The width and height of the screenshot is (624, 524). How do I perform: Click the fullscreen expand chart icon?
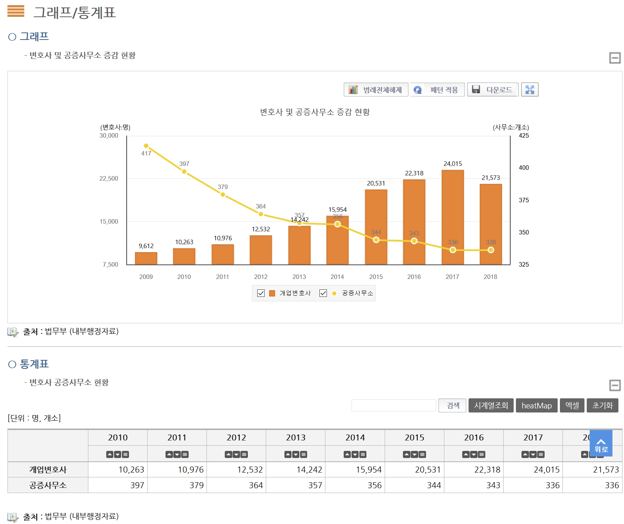point(529,90)
